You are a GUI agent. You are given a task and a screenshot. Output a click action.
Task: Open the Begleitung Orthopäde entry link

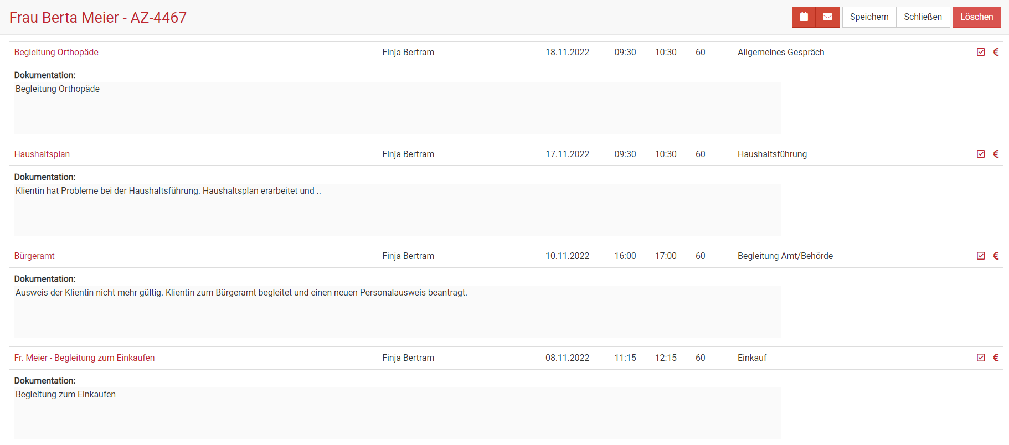click(56, 53)
